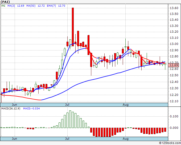Open the 12Stocks.com copyright link
This screenshot has width=181, height=145.
[x=170, y=143]
